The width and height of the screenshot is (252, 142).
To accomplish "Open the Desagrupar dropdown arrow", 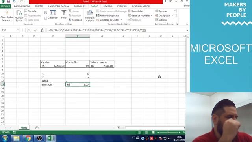I will click(172, 16).
